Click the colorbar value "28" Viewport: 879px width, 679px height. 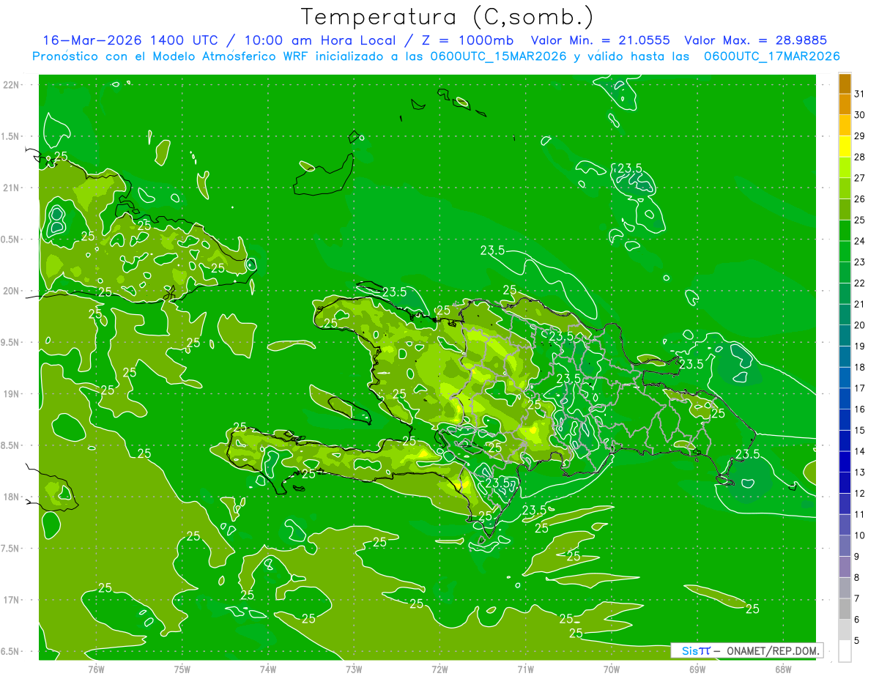[859, 157]
